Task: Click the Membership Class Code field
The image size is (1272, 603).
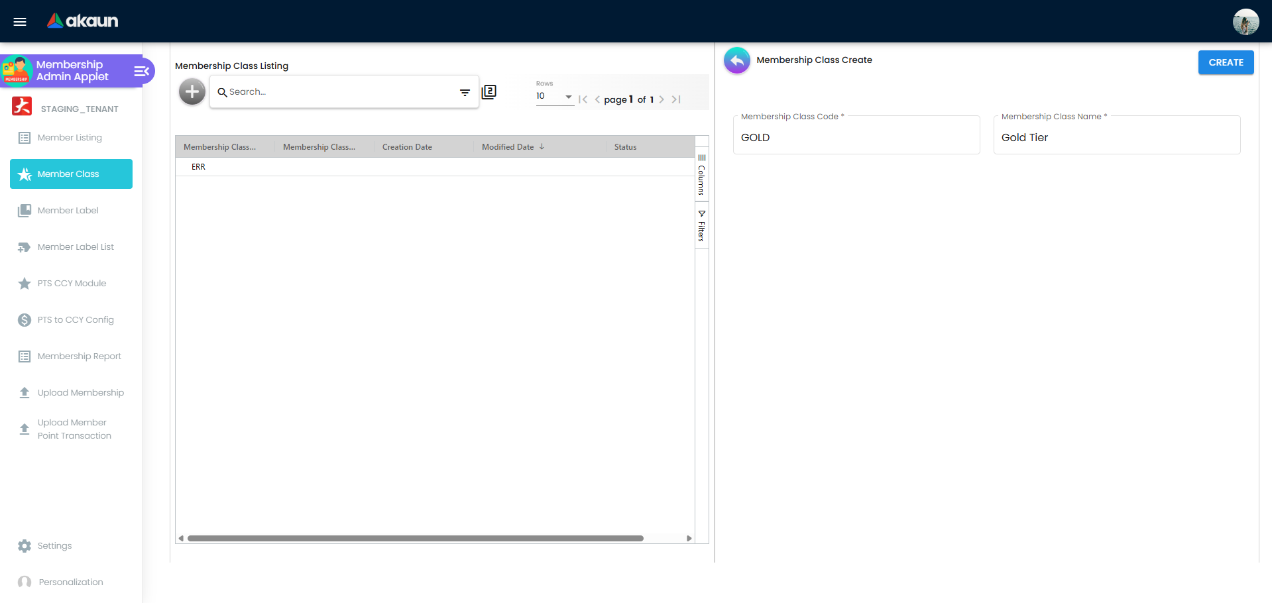Action: (x=856, y=138)
